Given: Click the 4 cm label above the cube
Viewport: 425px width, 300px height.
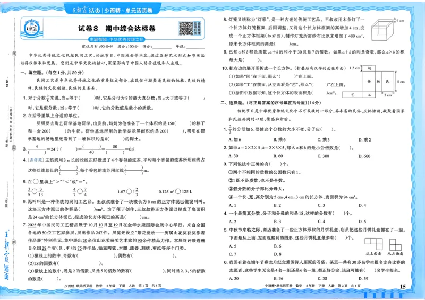Looking at the screenshot, I should [x=401, y=21].
